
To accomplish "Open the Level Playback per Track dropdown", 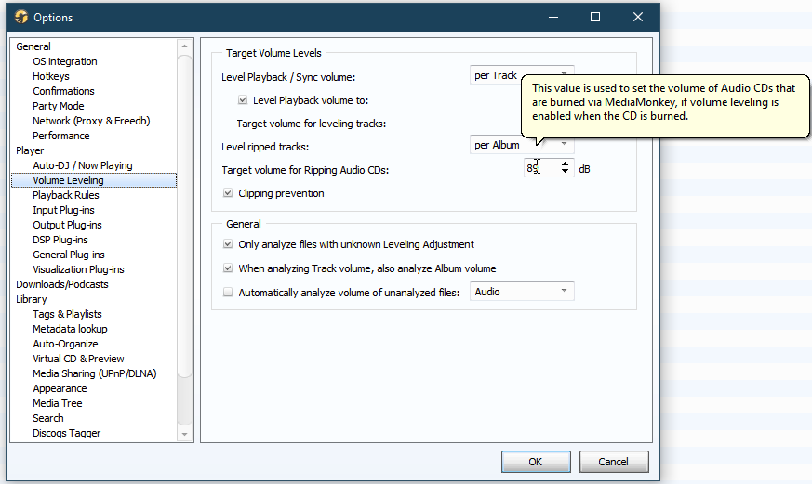I will tap(520, 75).
